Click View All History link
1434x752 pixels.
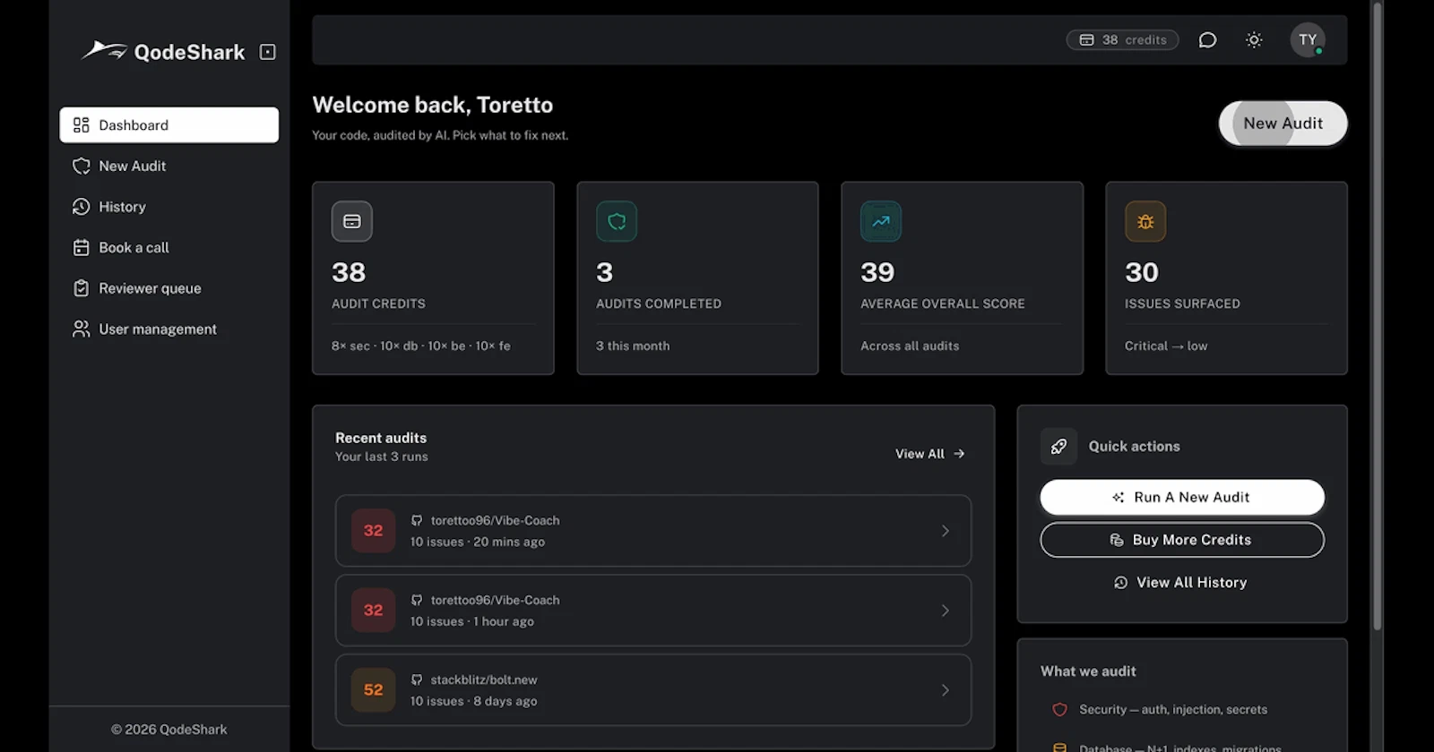1182,583
